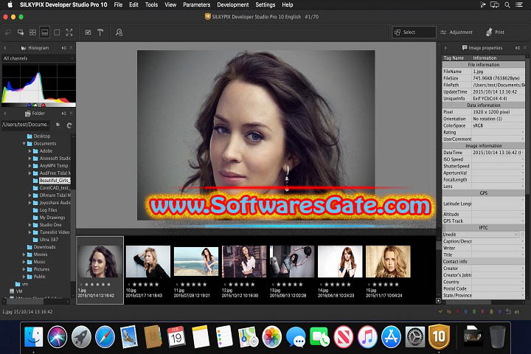Viewport: 531px width, 354px height.
Task: Open the Image properties panel menu icon
Action: [x=518, y=48]
